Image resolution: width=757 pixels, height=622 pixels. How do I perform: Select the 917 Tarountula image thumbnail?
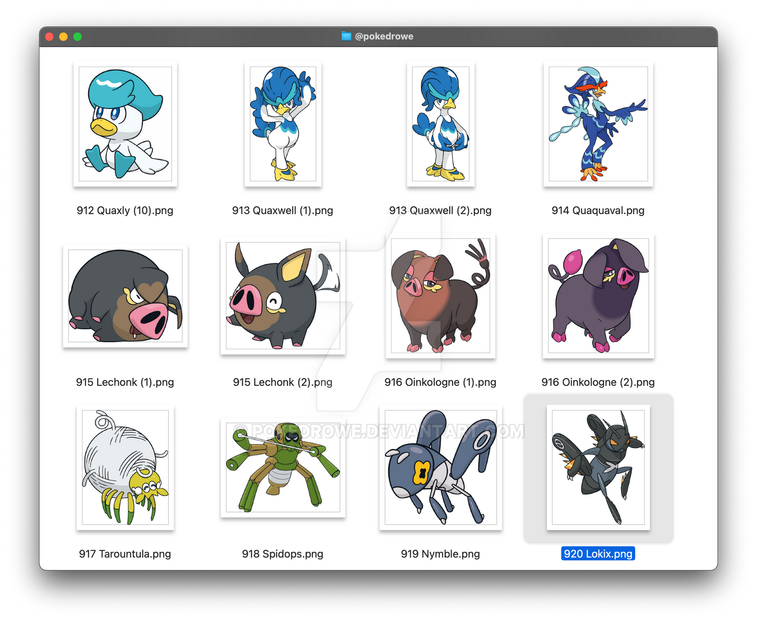coord(125,467)
